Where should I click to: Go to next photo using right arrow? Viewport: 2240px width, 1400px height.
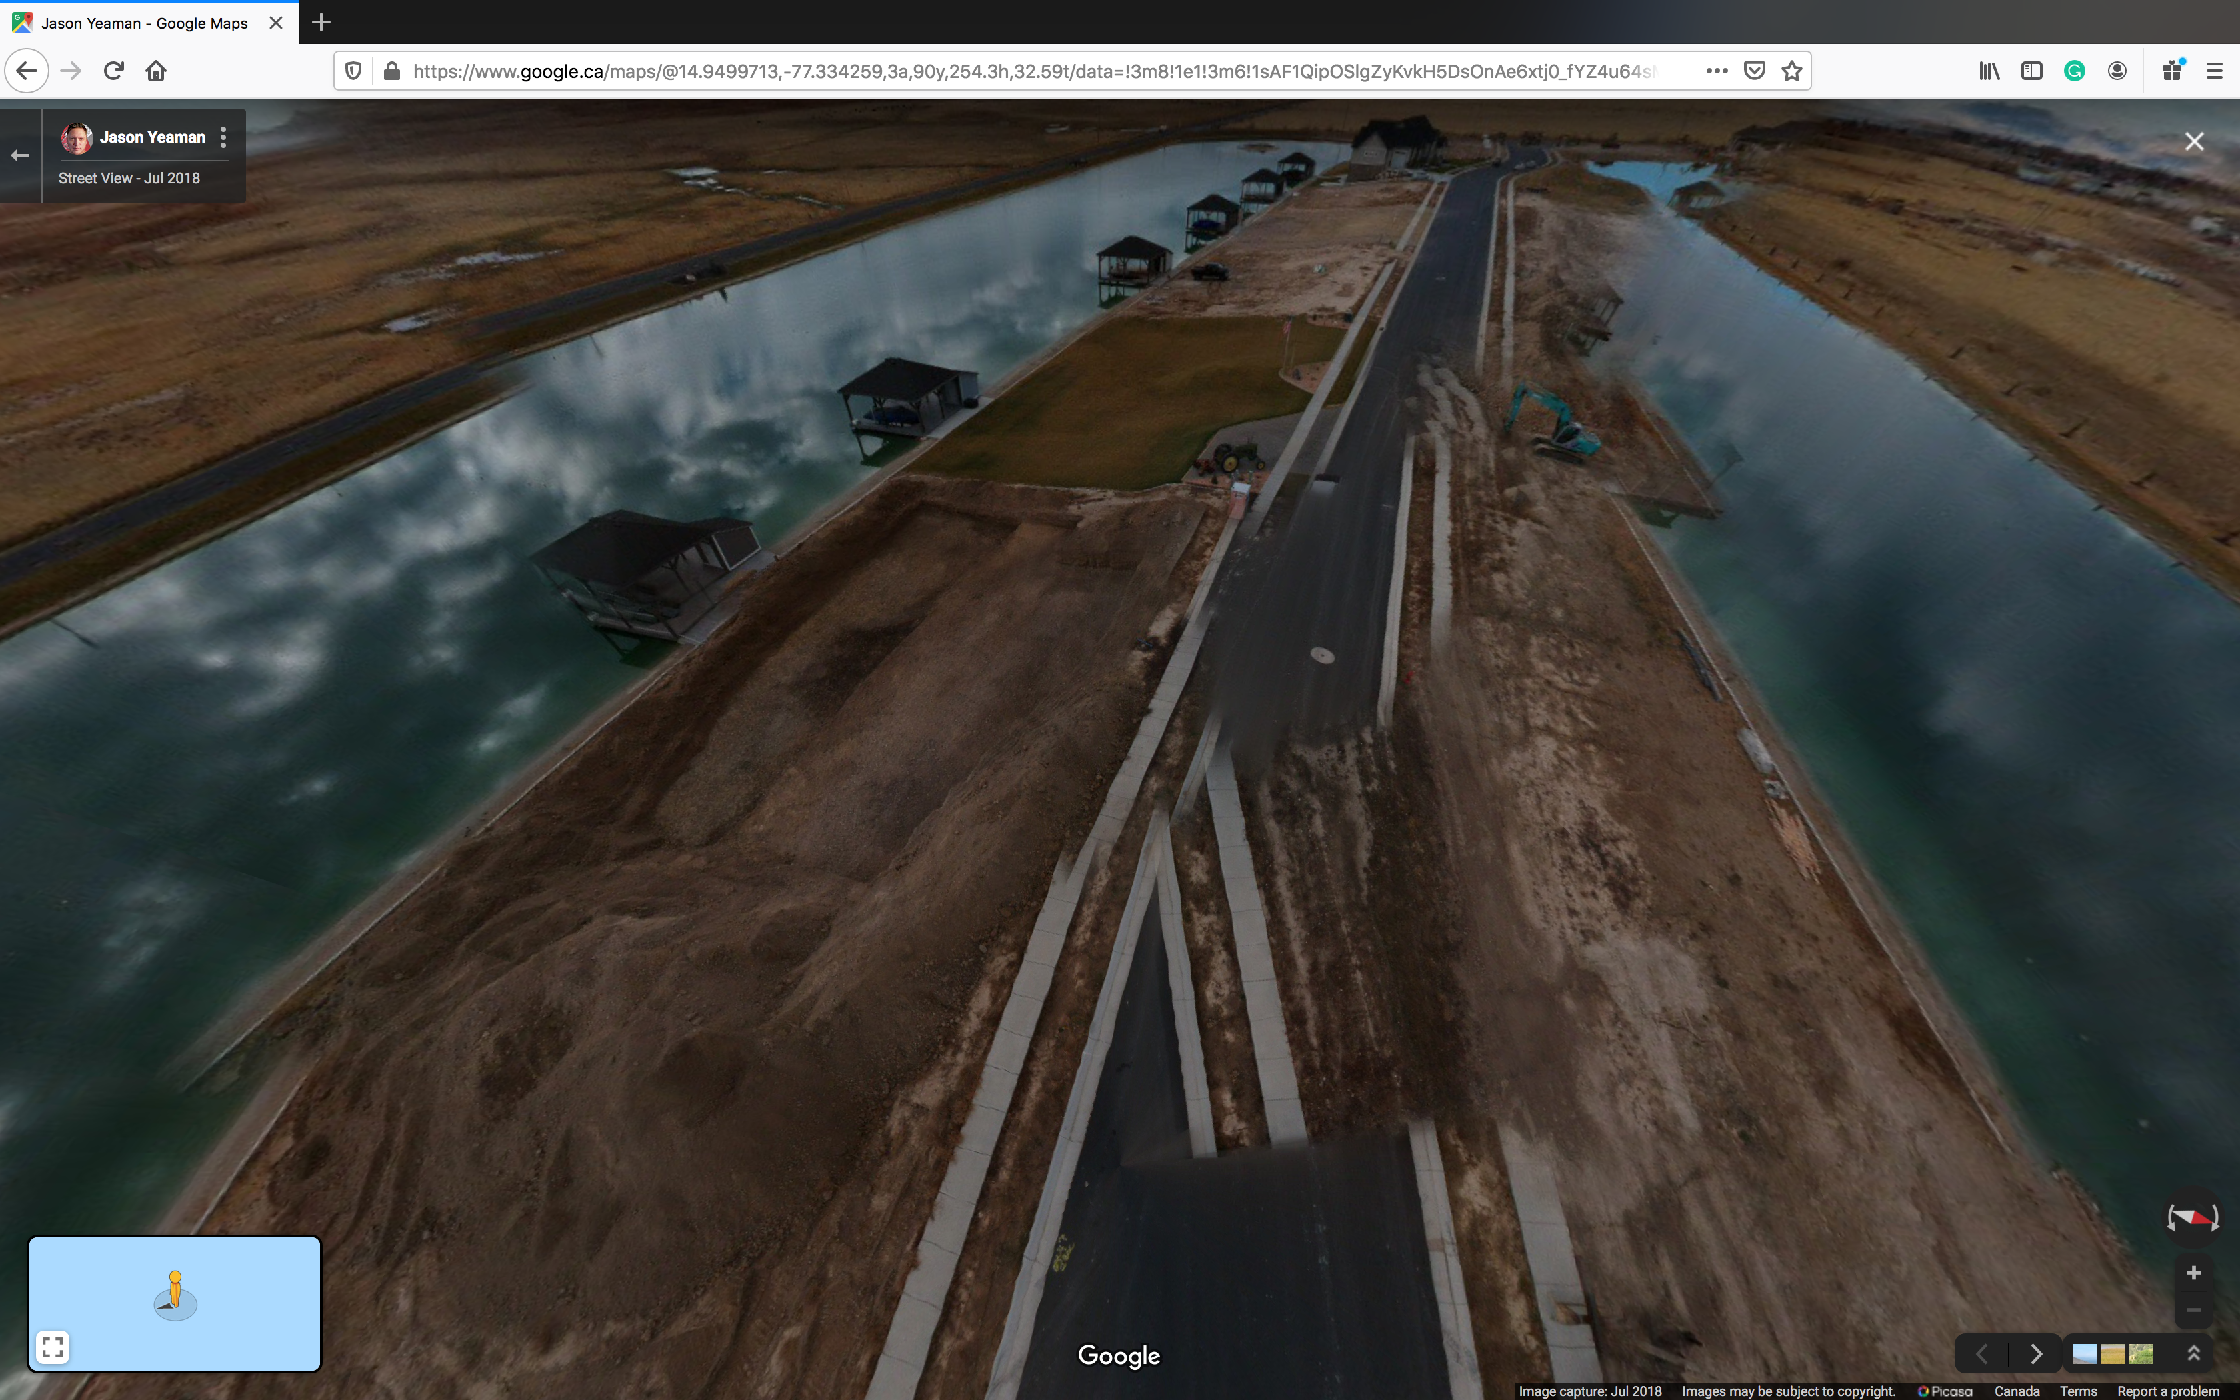click(x=2035, y=1355)
